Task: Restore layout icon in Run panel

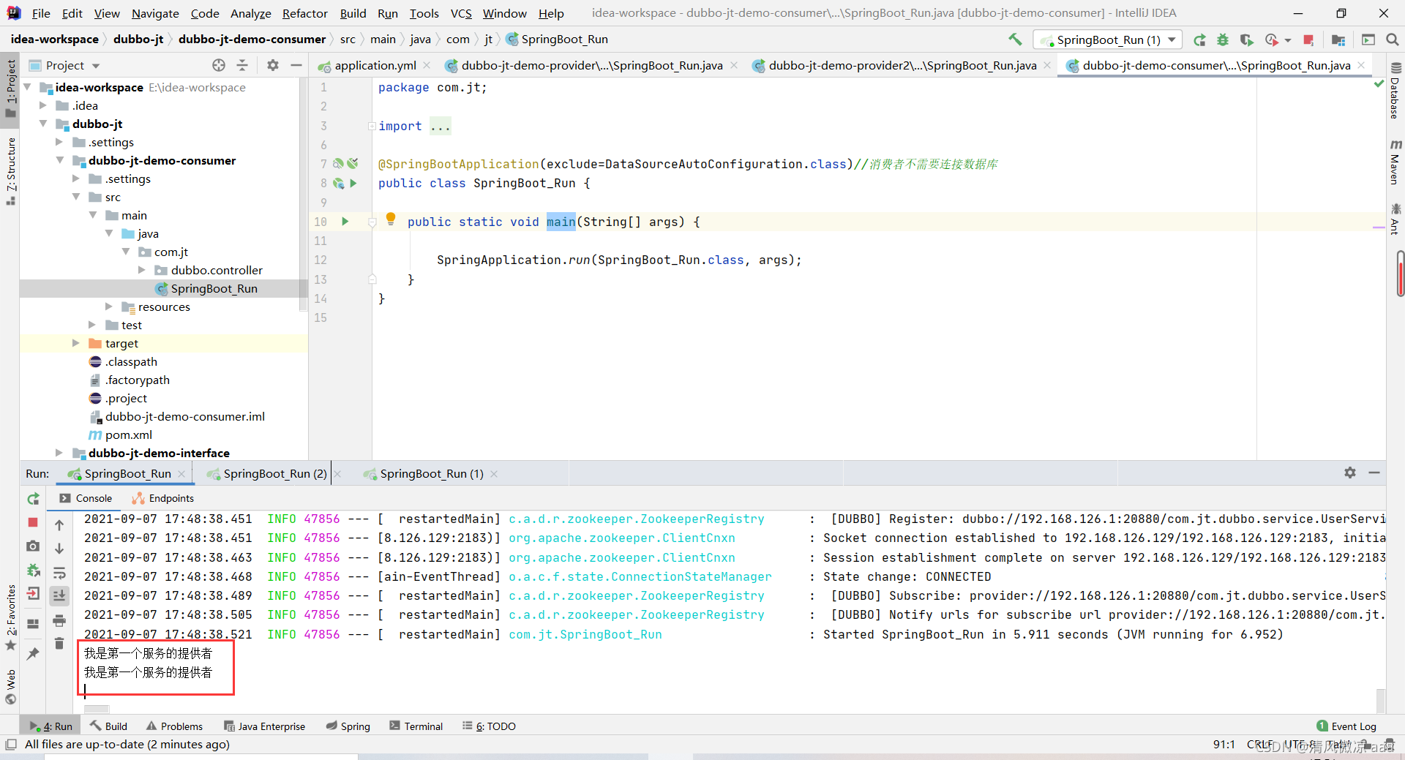Action: point(33,623)
